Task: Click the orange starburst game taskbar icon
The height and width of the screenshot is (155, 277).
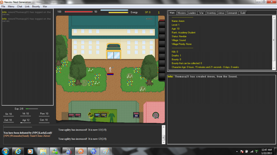Action: coord(81,151)
